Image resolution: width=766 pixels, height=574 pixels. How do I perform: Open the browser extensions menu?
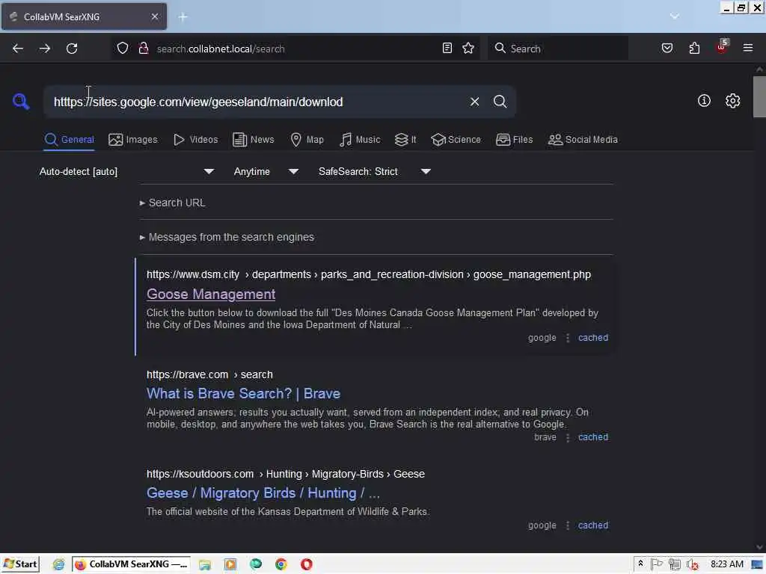[694, 49]
